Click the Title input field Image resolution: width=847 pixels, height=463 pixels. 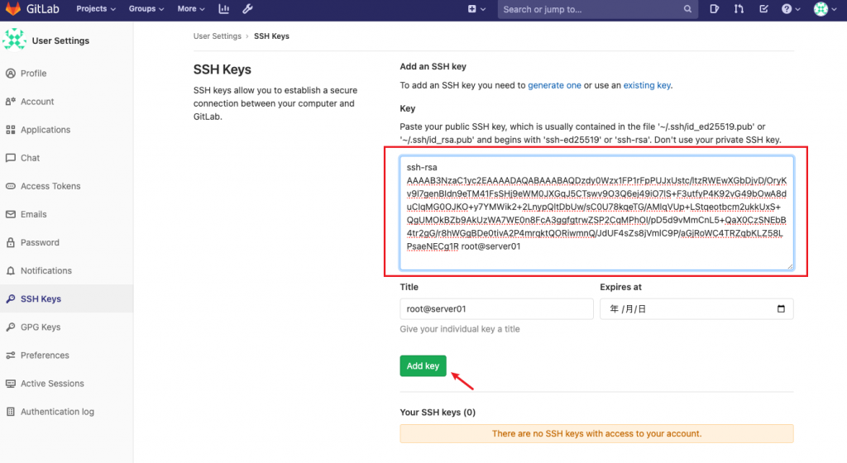tap(496, 309)
